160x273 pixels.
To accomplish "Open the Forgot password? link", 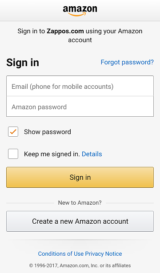I will click(x=127, y=62).
